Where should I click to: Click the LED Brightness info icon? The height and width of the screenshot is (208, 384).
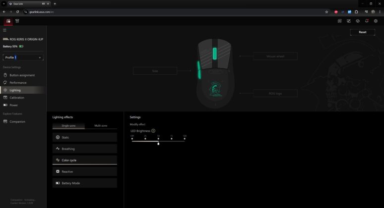point(153,131)
